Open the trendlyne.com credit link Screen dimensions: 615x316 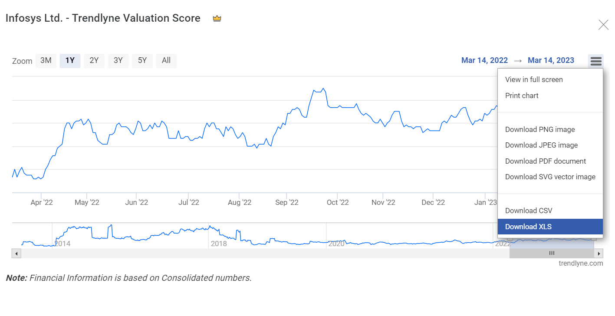(x=581, y=263)
